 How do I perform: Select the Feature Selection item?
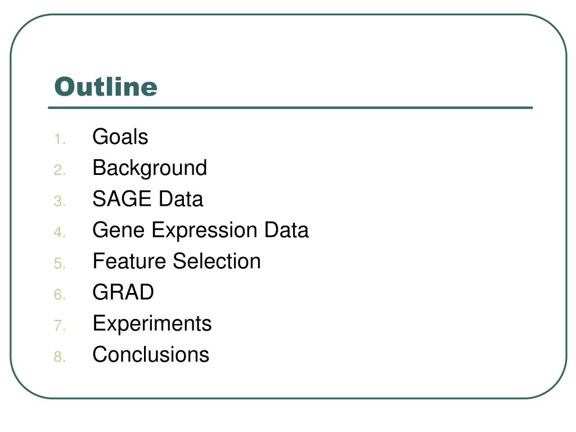(x=177, y=261)
